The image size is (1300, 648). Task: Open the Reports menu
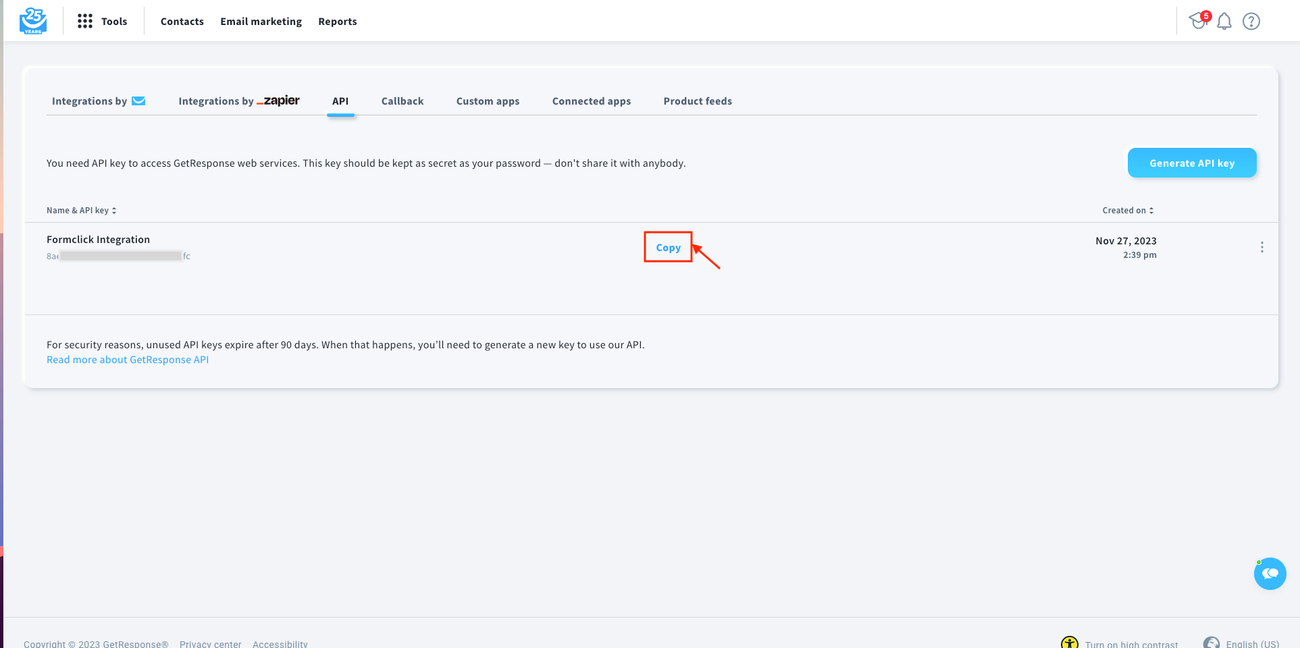tap(338, 22)
